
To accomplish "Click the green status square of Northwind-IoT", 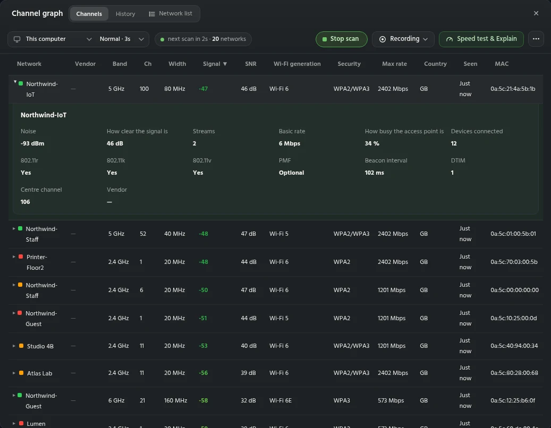I will click(21, 83).
